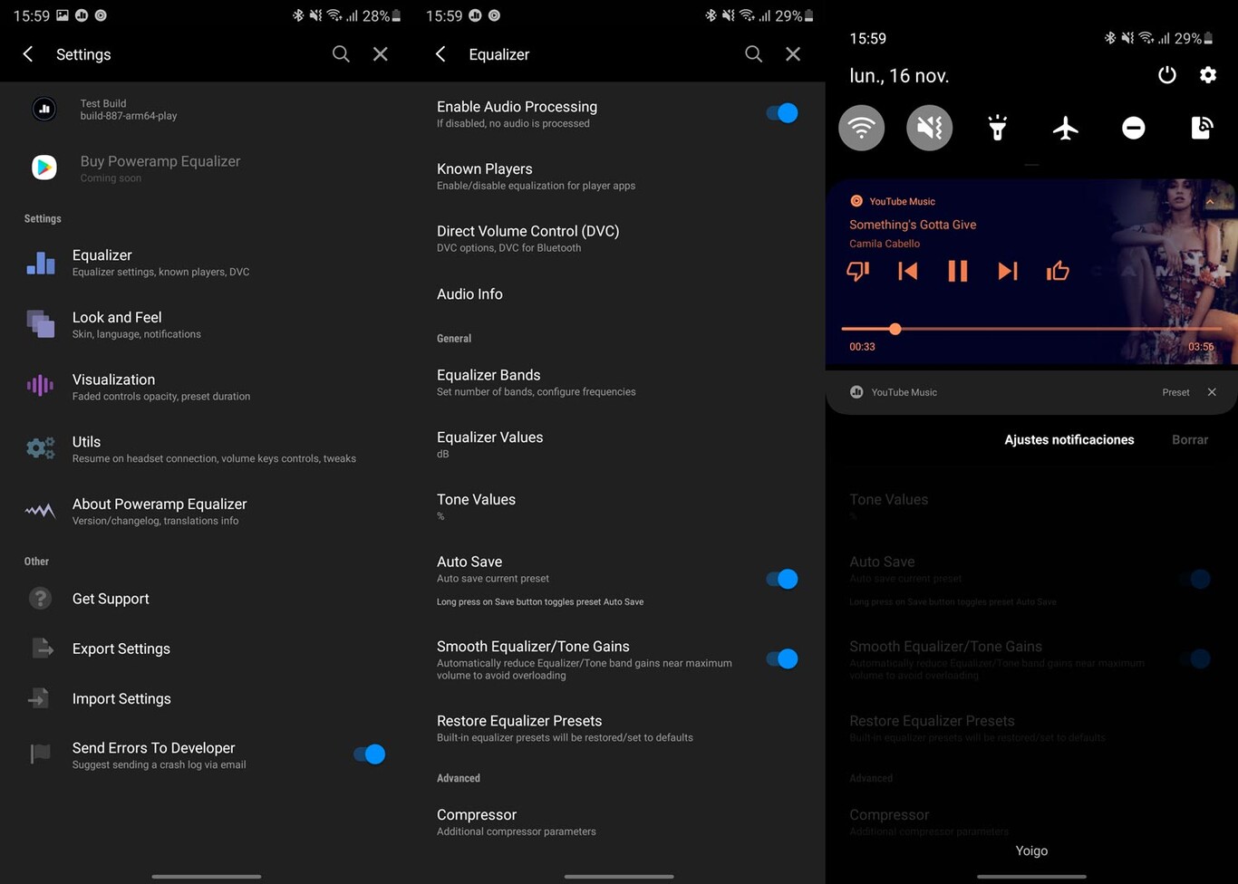Skip to the next track
1238x884 pixels.
coord(1007,271)
